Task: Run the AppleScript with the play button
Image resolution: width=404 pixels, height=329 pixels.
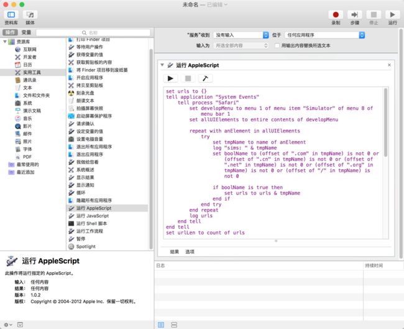Action: pyautogui.click(x=170, y=78)
